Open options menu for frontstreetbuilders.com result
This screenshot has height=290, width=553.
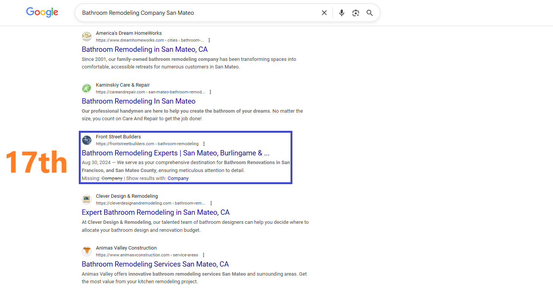click(204, 144)
